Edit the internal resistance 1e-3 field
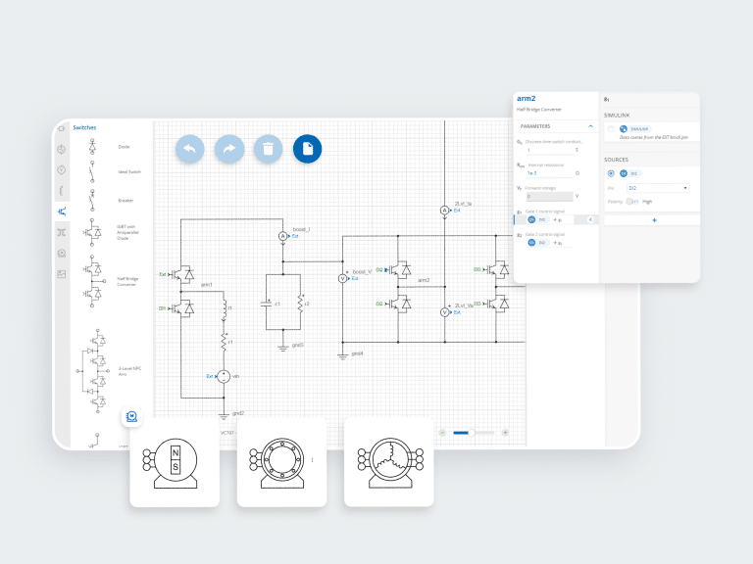The height and width of the screenshot is (564, 753). pyautogui.click(x=550, y=173)
